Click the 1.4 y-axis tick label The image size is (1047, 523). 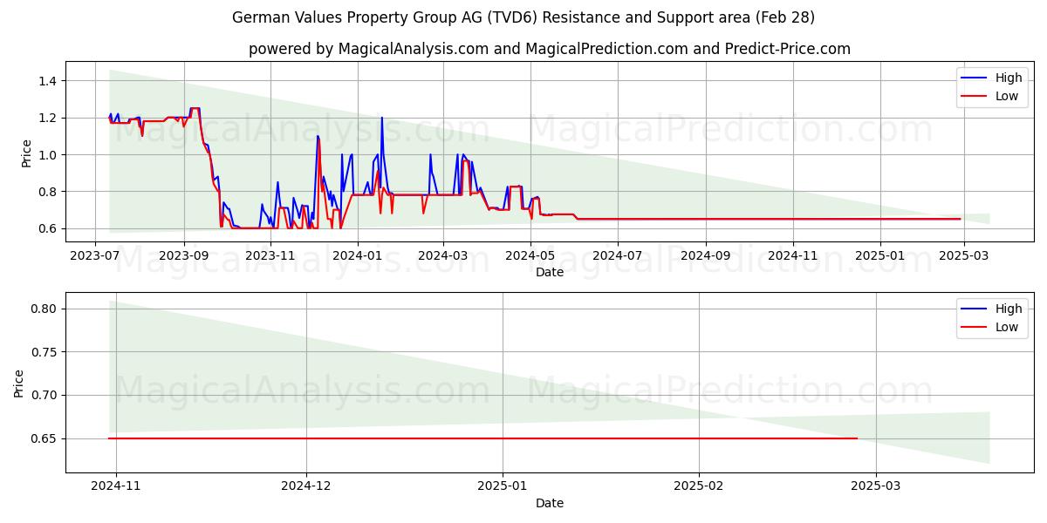pyautogui.click(x=49, y=81)
